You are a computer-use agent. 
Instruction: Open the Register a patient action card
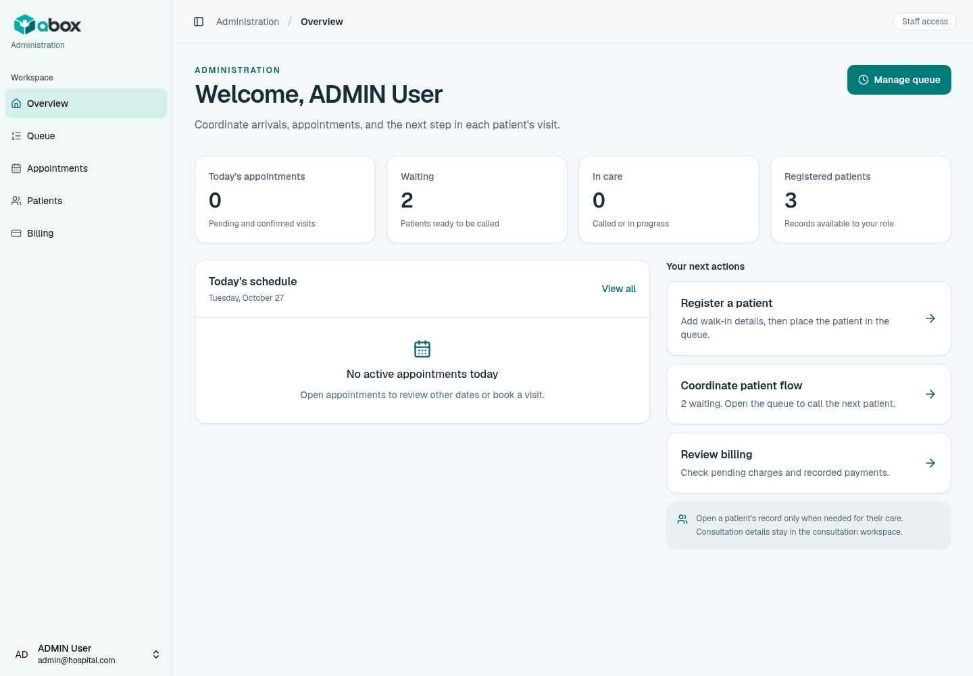tap(809, 318)
